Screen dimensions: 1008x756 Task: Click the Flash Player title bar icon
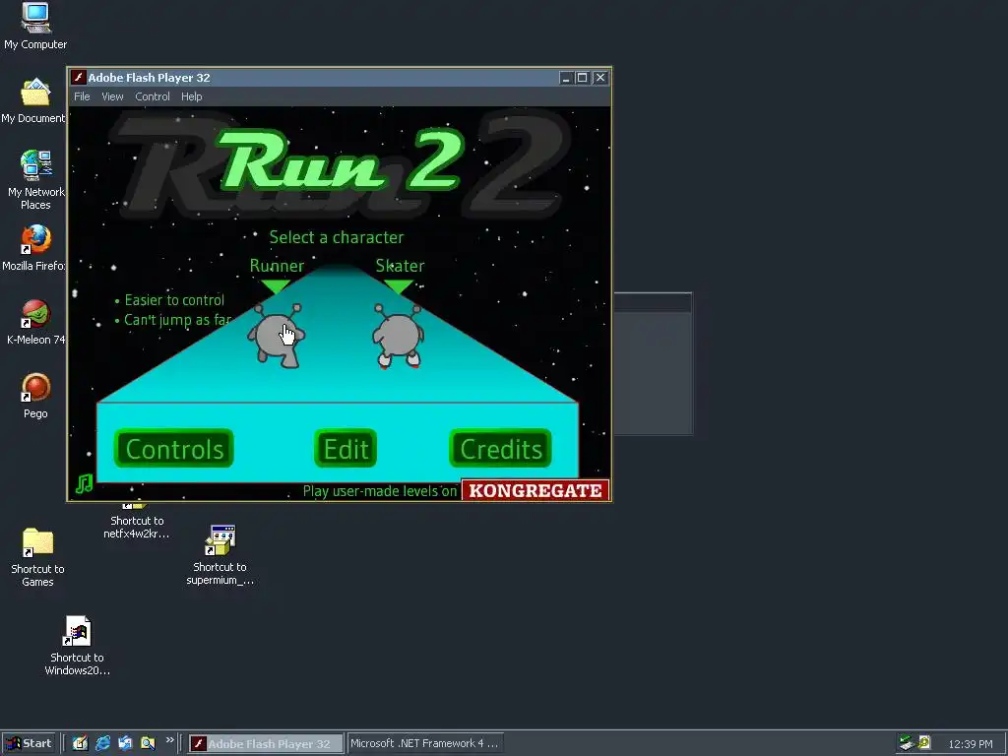pos(79,77)
